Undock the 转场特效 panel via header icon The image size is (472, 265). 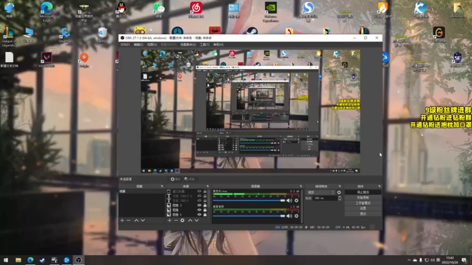[x=340, y=186]
